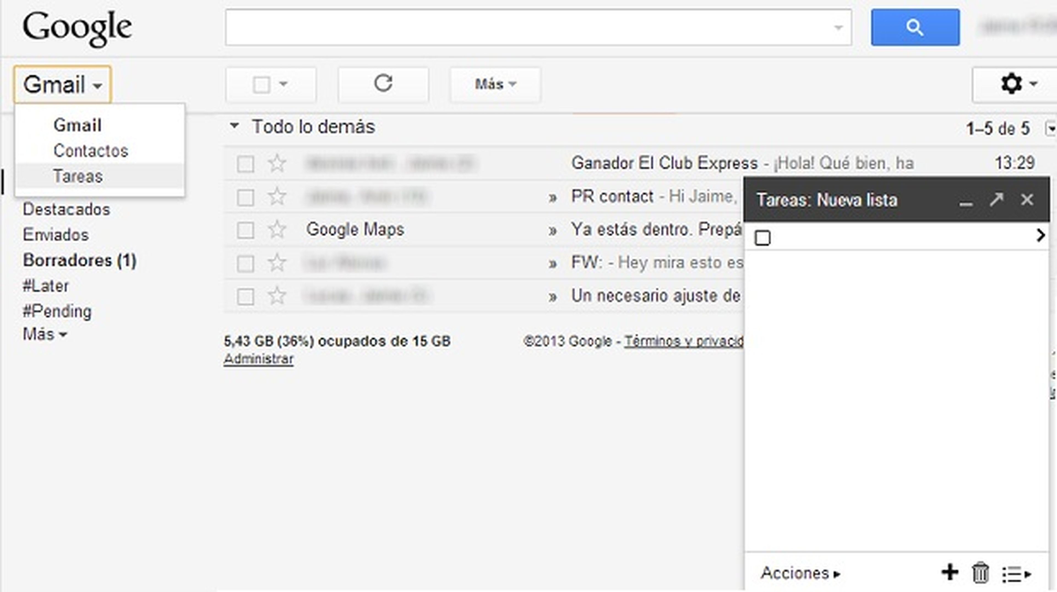
Task: Click the refresh inbox icon
Action: 383,84
